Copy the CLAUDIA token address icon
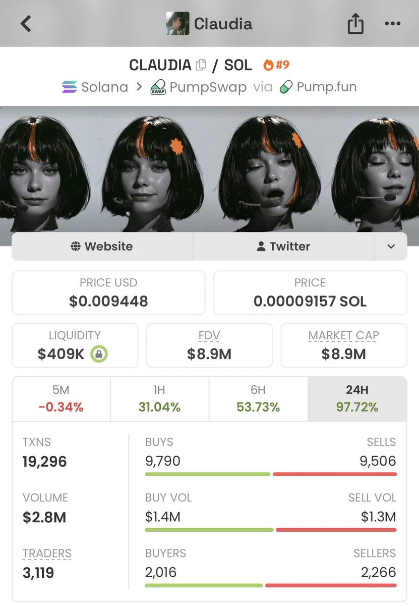419x606 pixels. point(201,65)
